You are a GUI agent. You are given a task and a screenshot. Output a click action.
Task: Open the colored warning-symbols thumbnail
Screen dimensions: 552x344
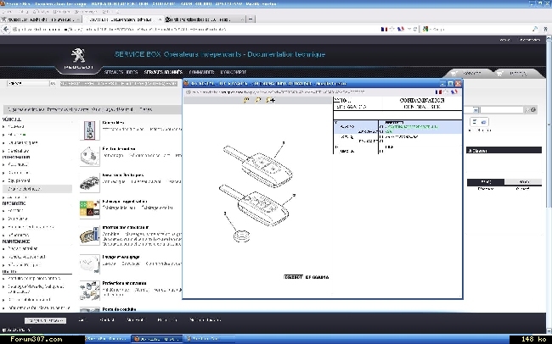[89, 208]
